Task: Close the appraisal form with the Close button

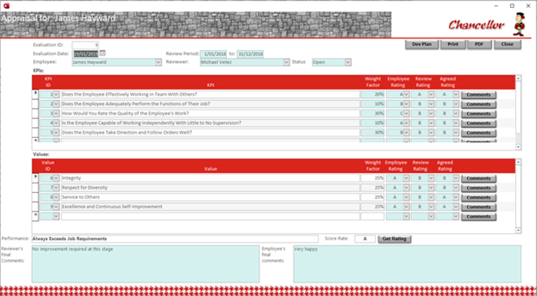Action: coord(507,45)
